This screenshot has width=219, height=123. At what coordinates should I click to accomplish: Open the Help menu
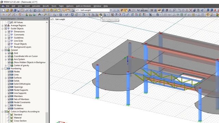[x=106, y=6]
